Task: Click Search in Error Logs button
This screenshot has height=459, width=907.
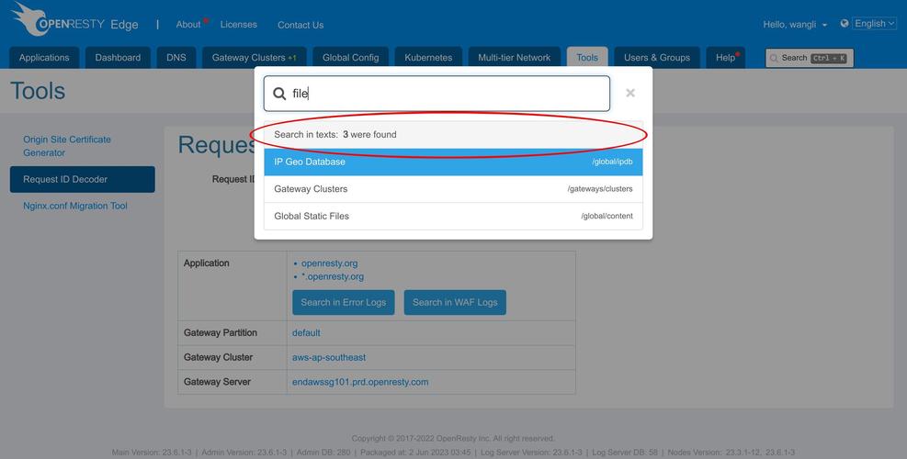Action: [344, 302]
